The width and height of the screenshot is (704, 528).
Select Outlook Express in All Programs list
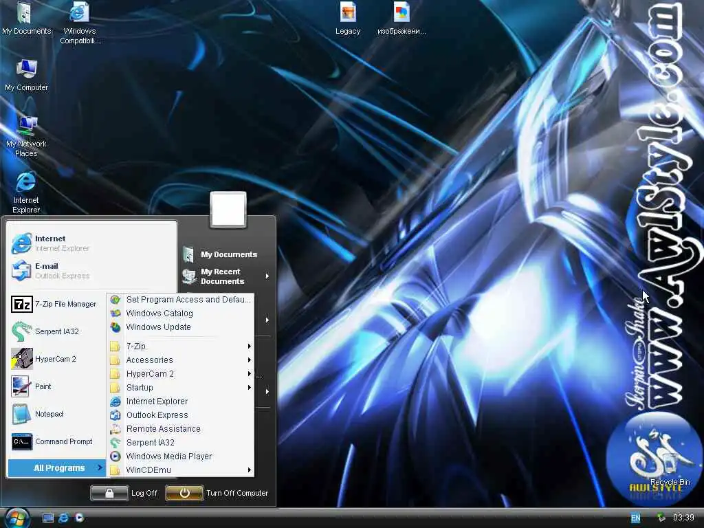(x=181, y=415)
